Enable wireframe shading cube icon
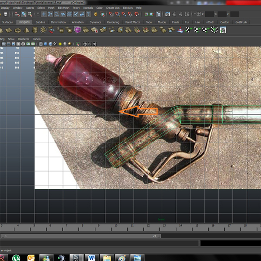The image size is (261, 261). (40, 44)
